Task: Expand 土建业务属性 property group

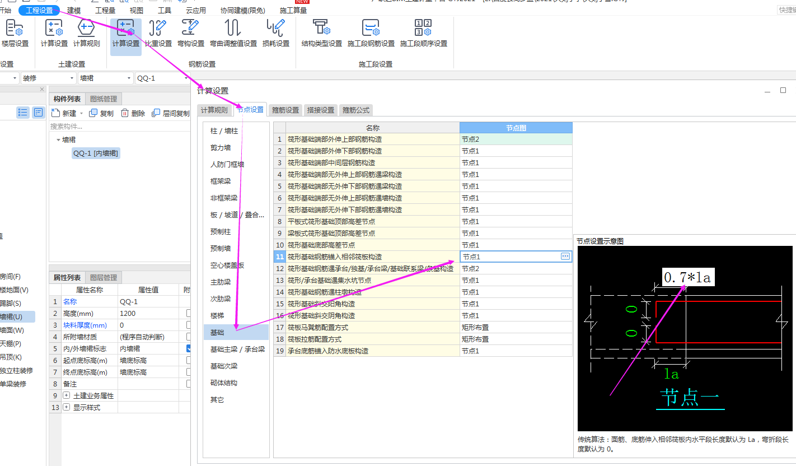Action: pyautogui.click(x=67, y=395)
